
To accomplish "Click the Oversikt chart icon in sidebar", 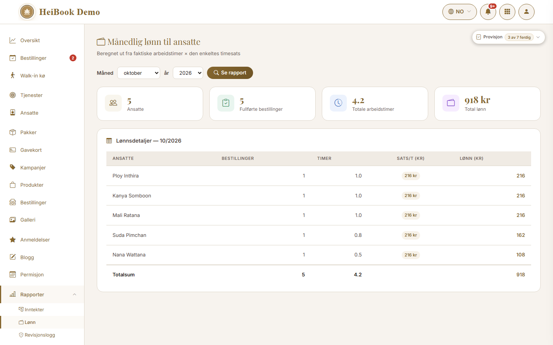I will click(x=13, y=40).
